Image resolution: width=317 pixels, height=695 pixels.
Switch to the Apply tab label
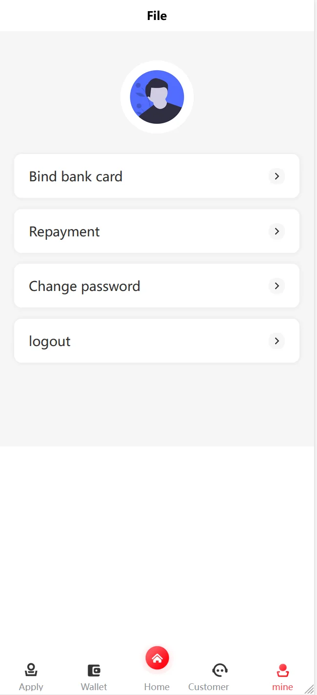(31, 687)
